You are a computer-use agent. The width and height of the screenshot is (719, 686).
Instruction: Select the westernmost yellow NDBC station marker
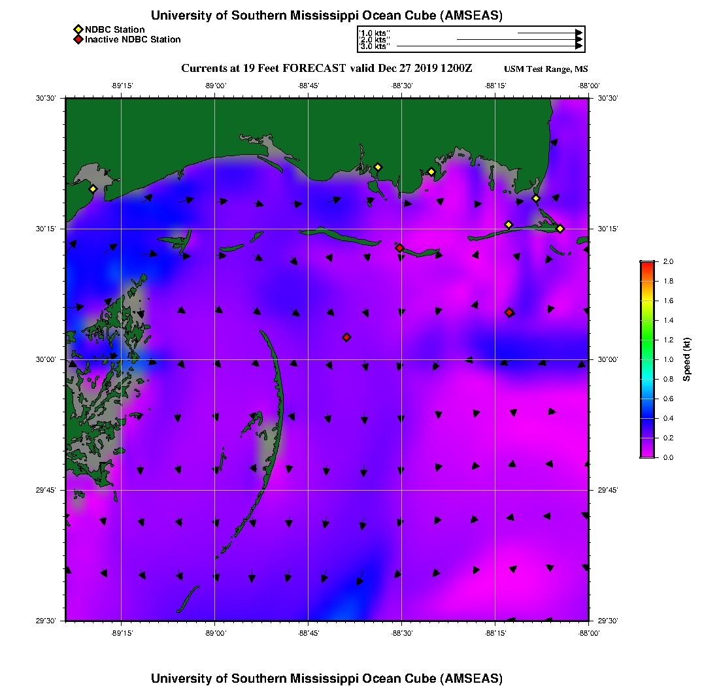coord(93,189)
